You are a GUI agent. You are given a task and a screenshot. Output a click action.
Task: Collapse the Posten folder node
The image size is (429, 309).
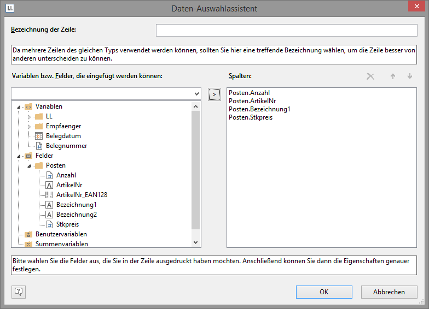[30, 166]
